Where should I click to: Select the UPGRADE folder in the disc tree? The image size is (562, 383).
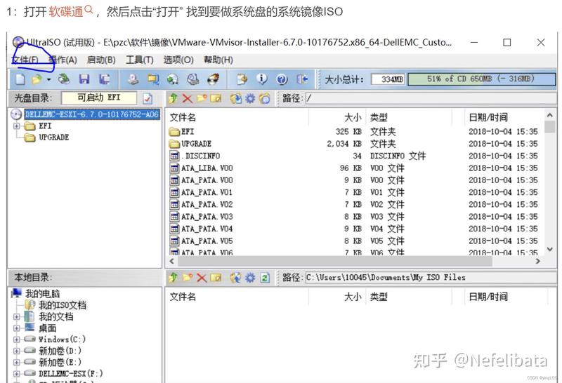coord(53,137)
